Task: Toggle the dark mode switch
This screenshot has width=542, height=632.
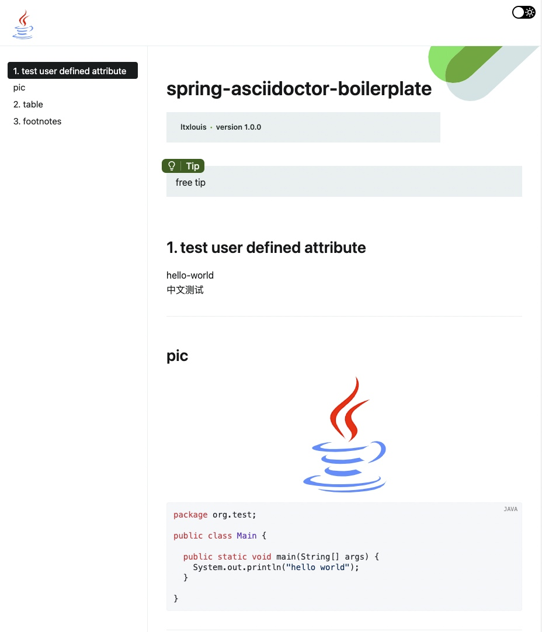Action: coord(523,12)
